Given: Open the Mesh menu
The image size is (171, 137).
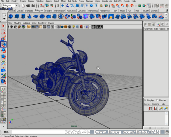Looking at the screenshot, I should (x=63, y=1).
